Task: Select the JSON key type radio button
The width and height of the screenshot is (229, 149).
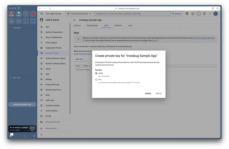Action: (96, 73)
